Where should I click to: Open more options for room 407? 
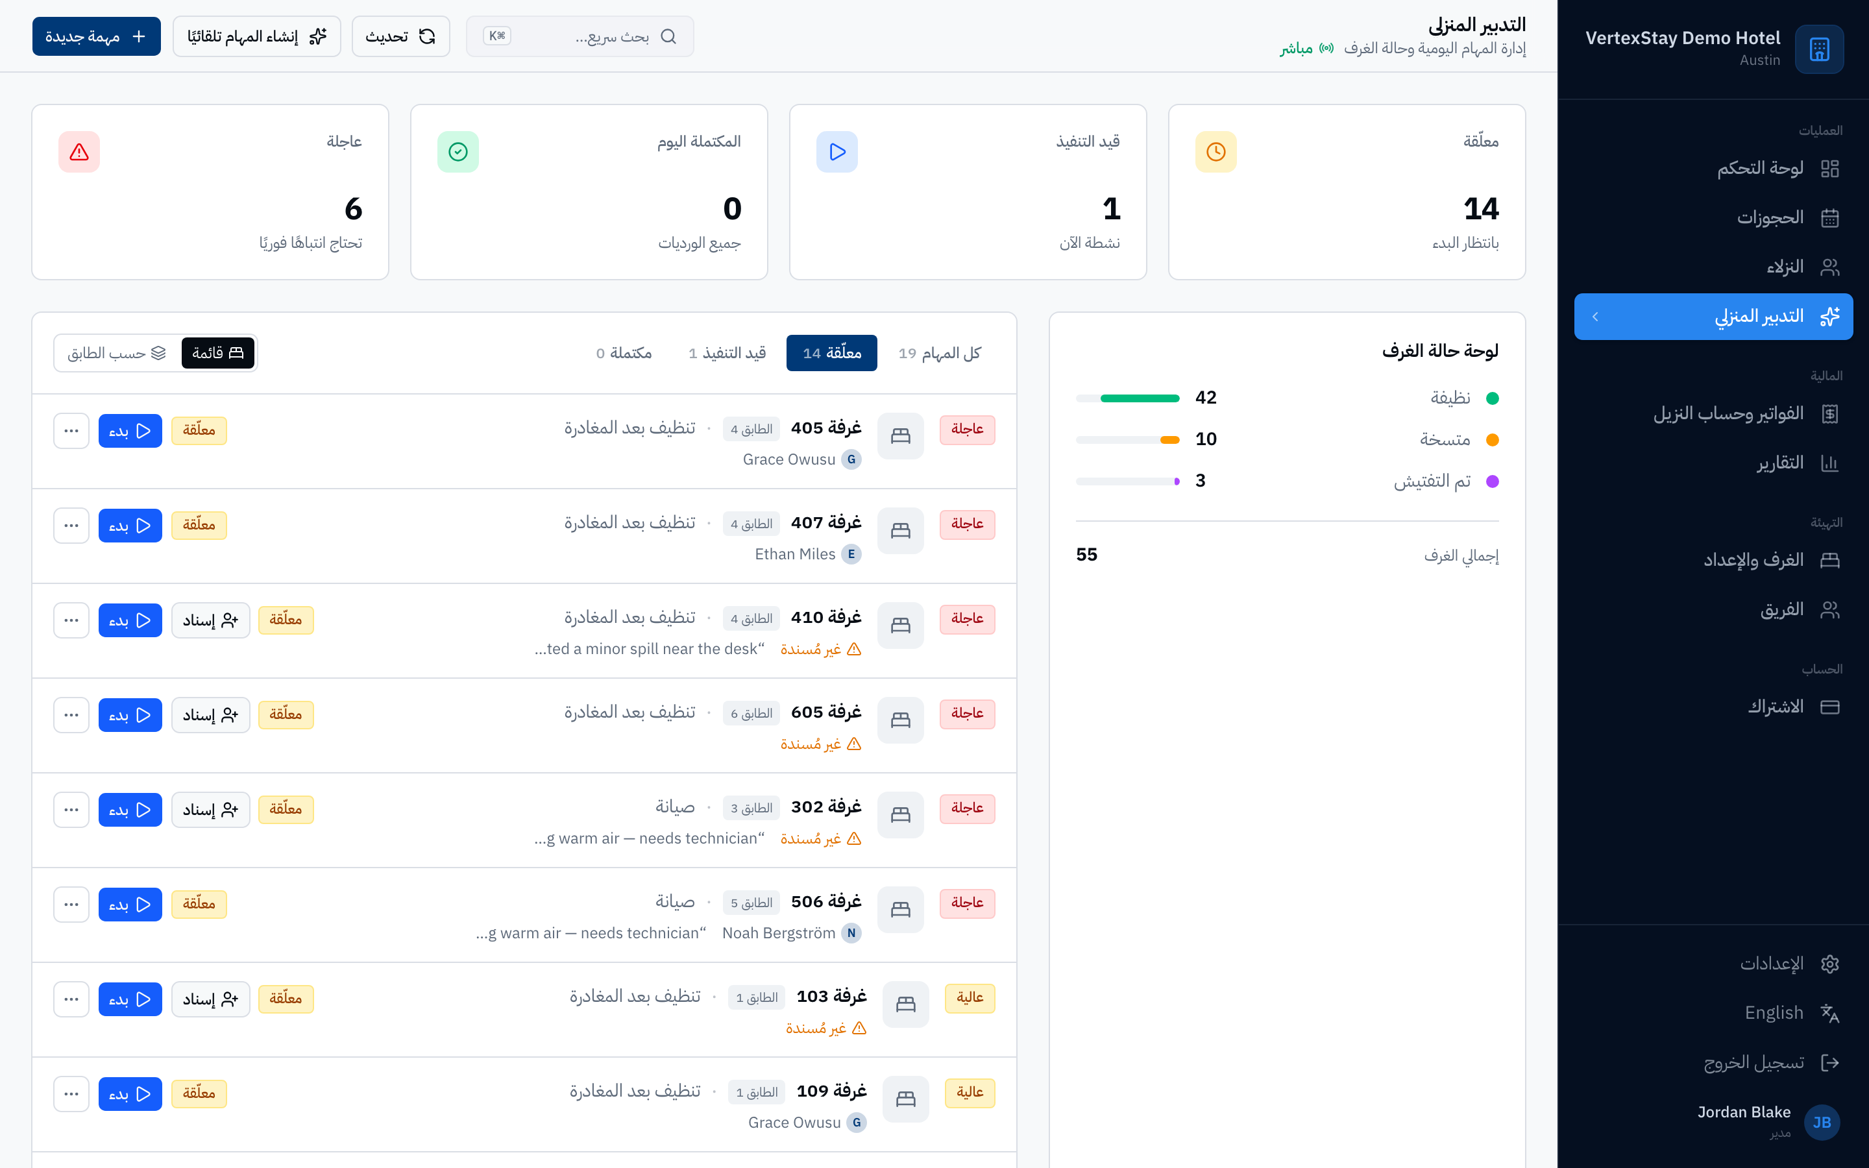(x=72, y=526)
